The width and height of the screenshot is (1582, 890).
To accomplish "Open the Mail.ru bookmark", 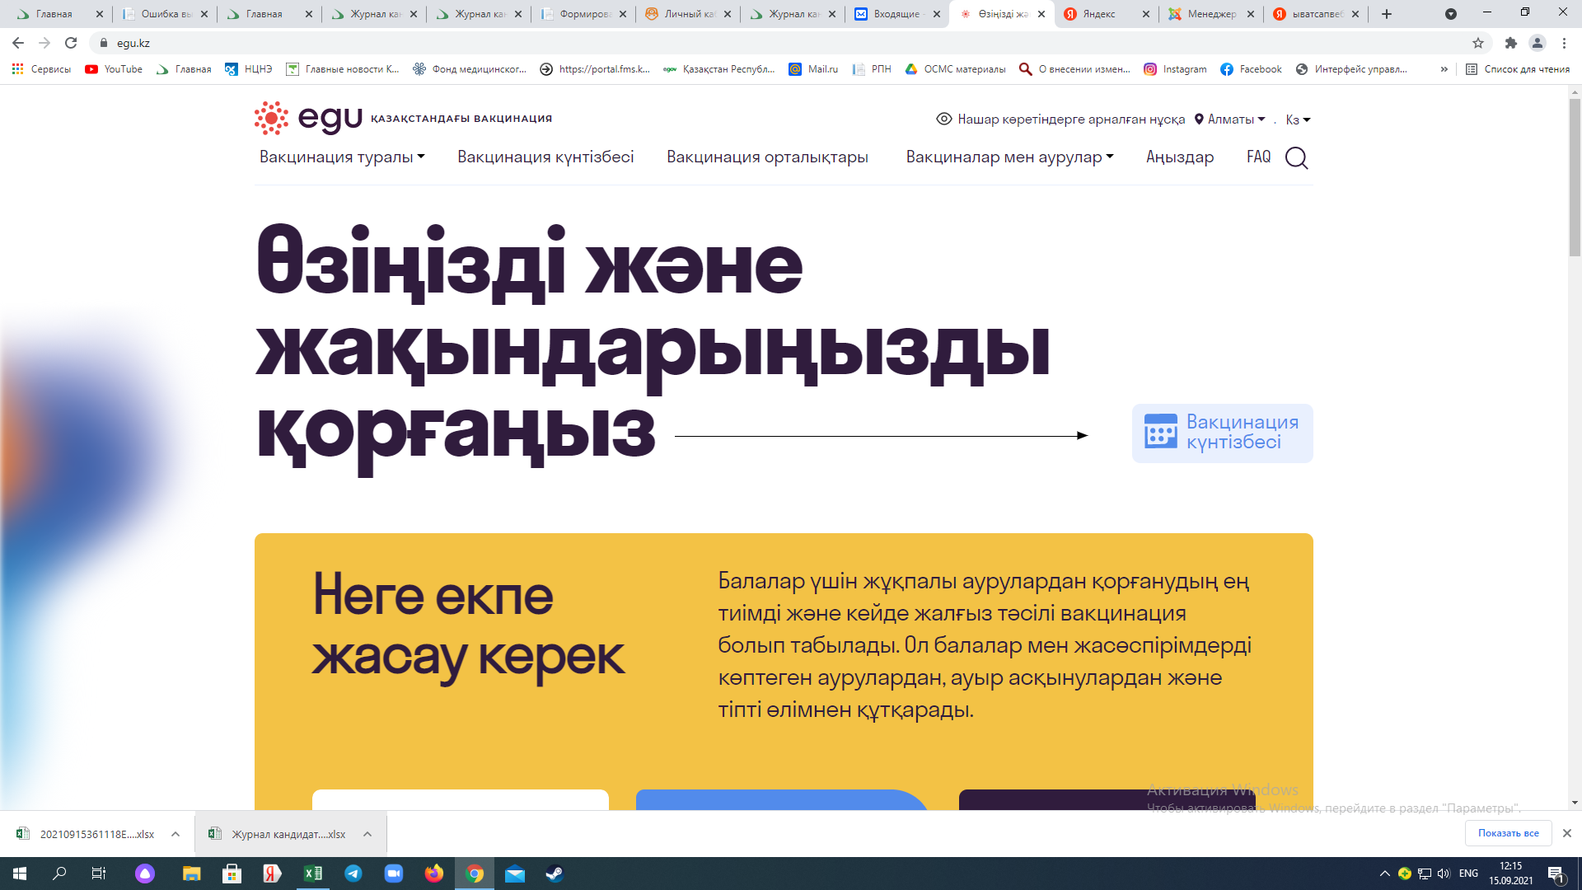I will coord(813,69).
